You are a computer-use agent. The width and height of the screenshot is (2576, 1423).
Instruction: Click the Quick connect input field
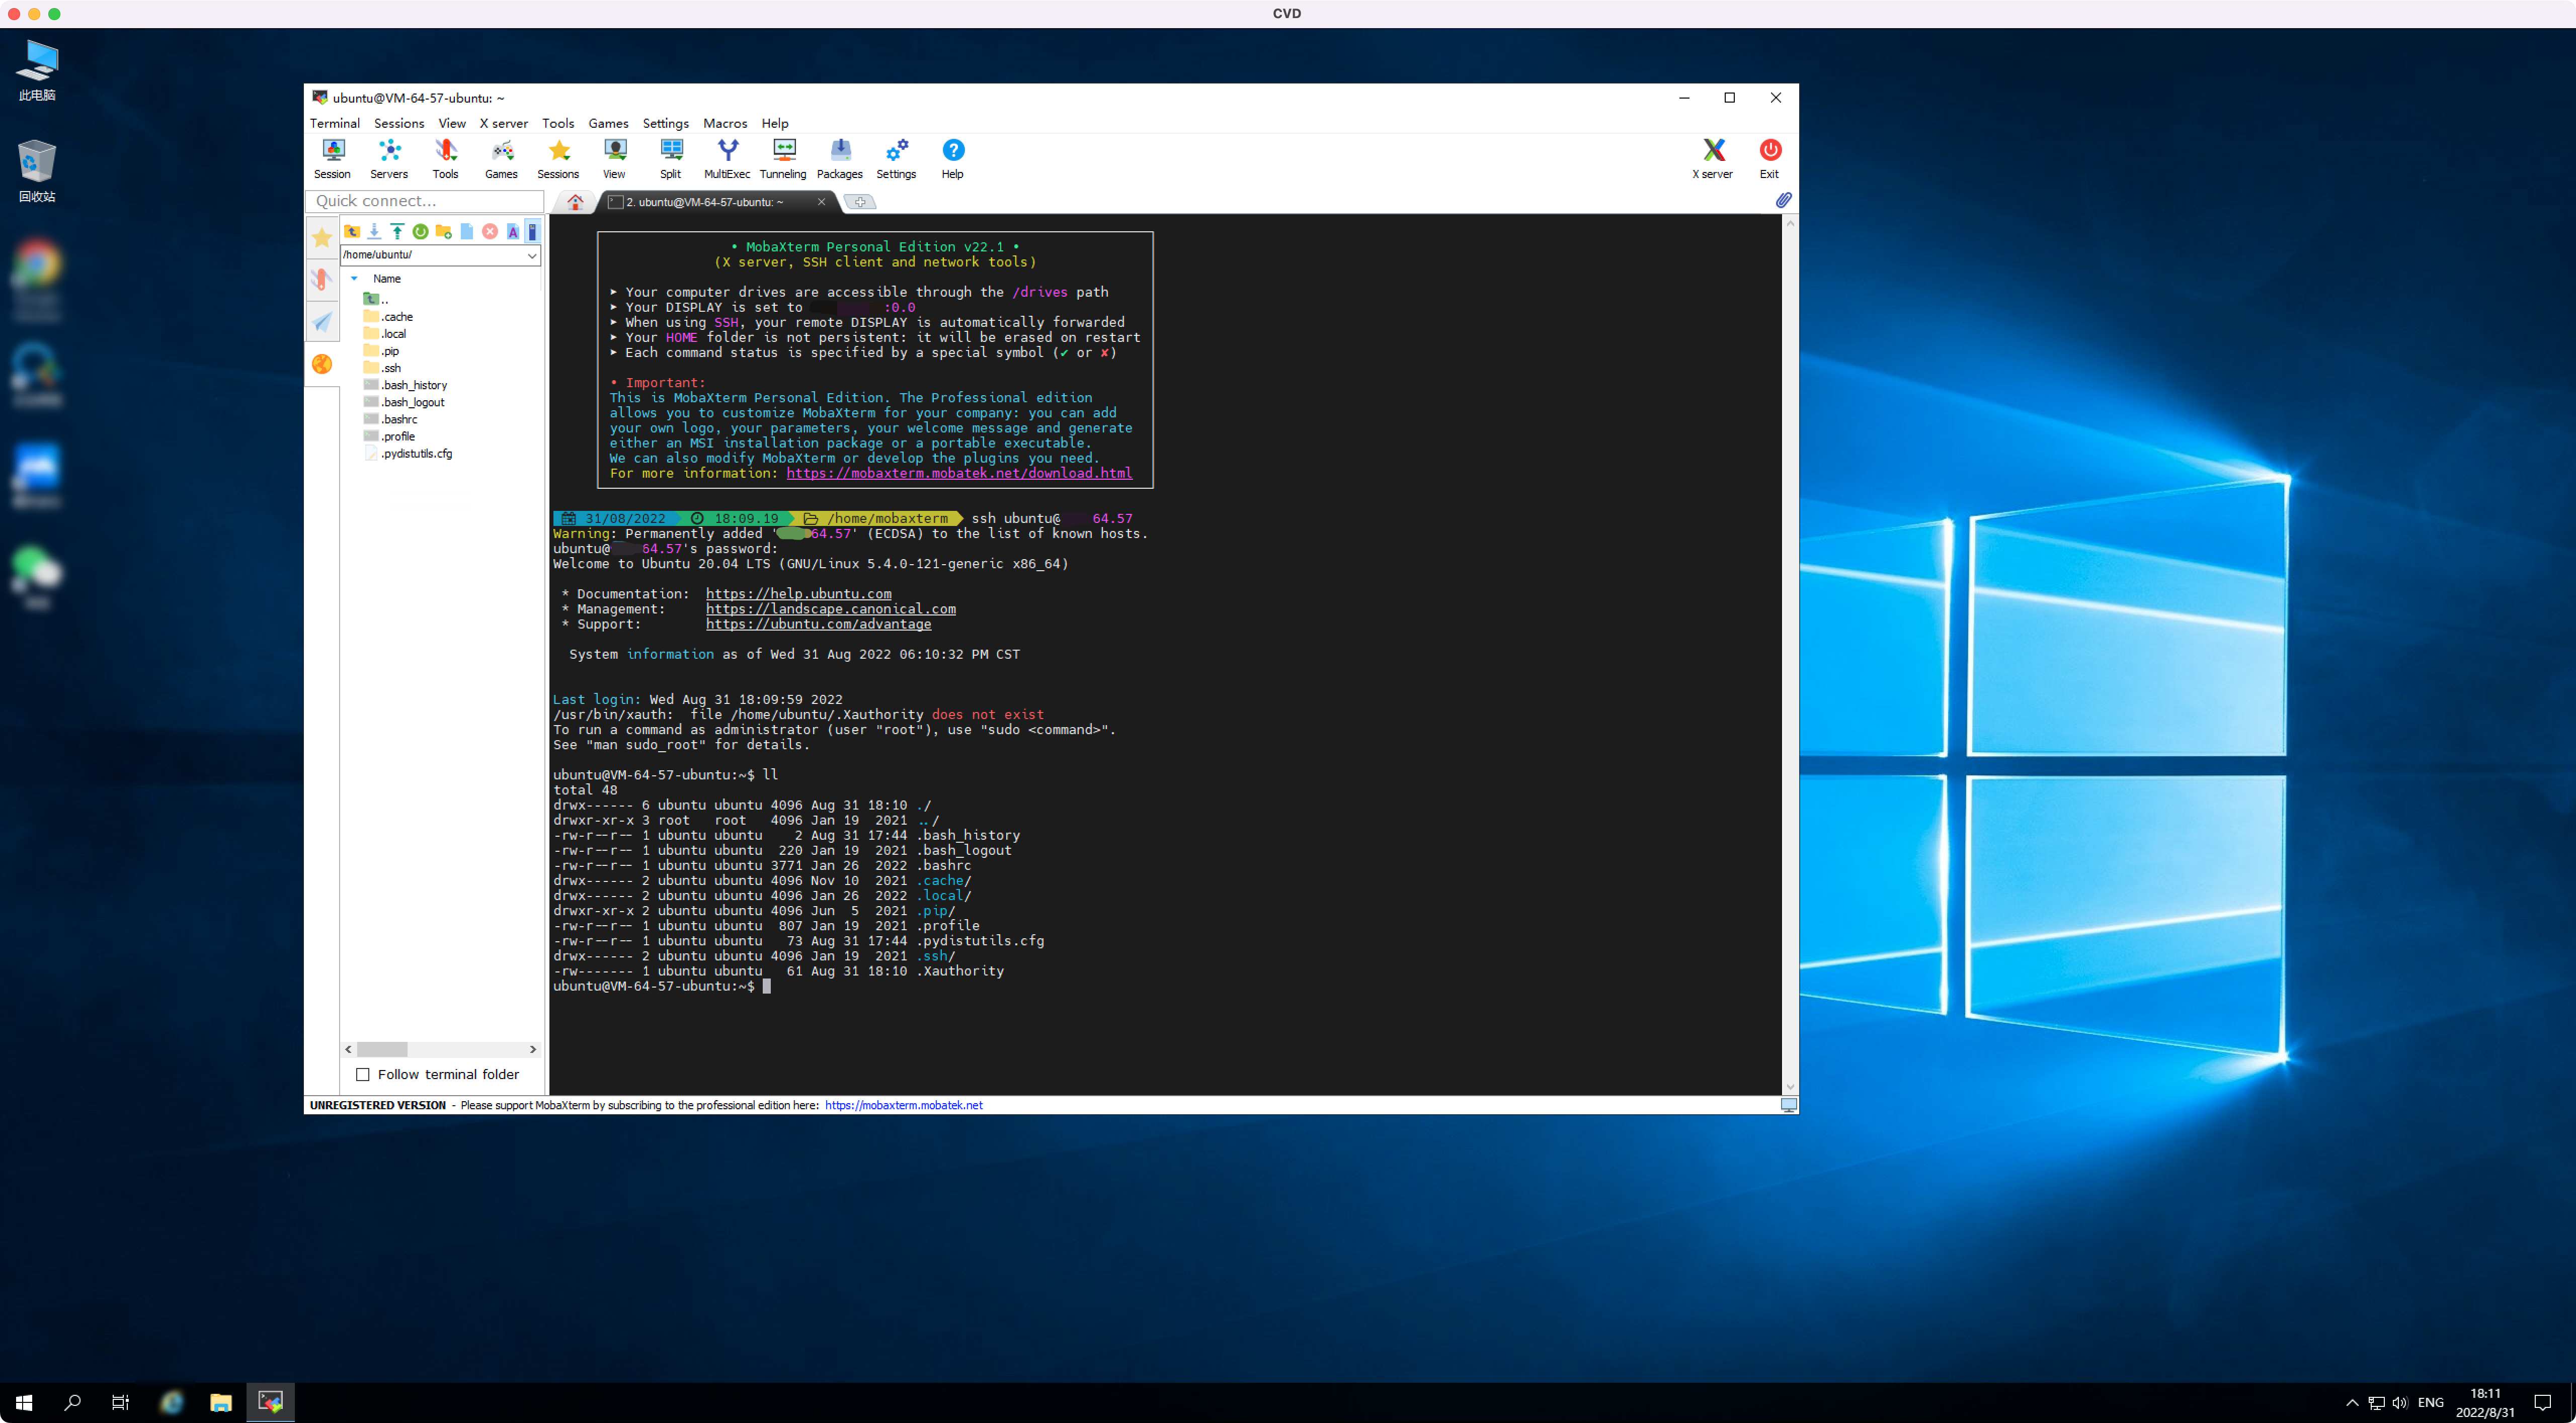425,201
